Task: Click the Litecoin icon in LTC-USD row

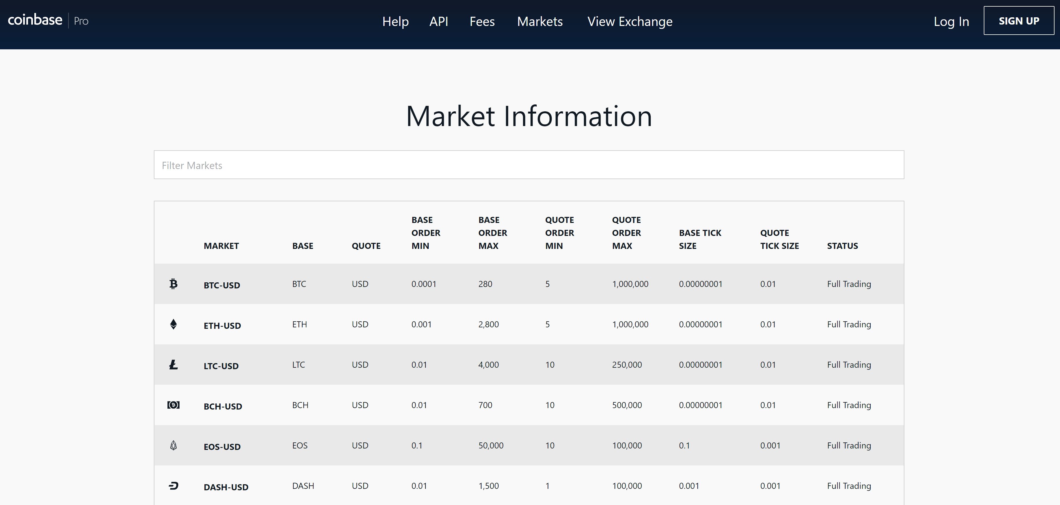Action: point(173,364)
